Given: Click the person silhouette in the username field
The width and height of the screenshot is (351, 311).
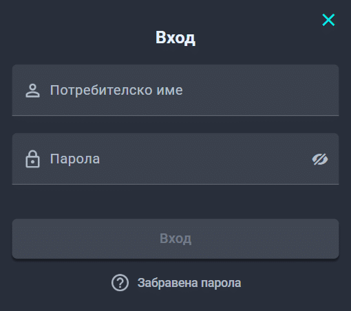Looking at the screenshot, I should (x=32, y=91).
